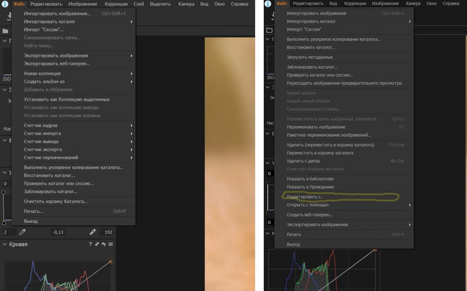The height and width of the screenshot is (291, 467).
Task: Select Показать в библиотеке
Action: [x=344, y=179]
